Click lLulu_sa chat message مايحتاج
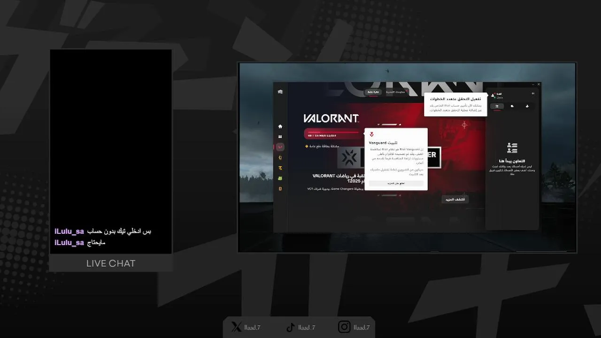Screen dimensions: 601x338 [80, 243]
